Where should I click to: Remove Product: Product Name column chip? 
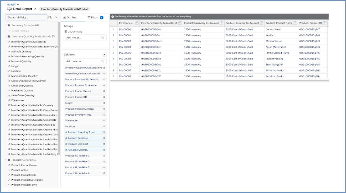click(x=104, y=91)
